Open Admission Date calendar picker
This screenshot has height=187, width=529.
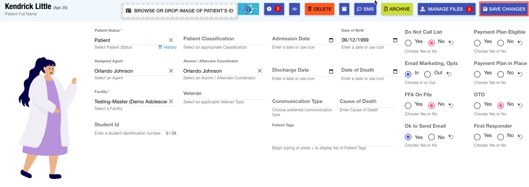click(x=331, y=40)
